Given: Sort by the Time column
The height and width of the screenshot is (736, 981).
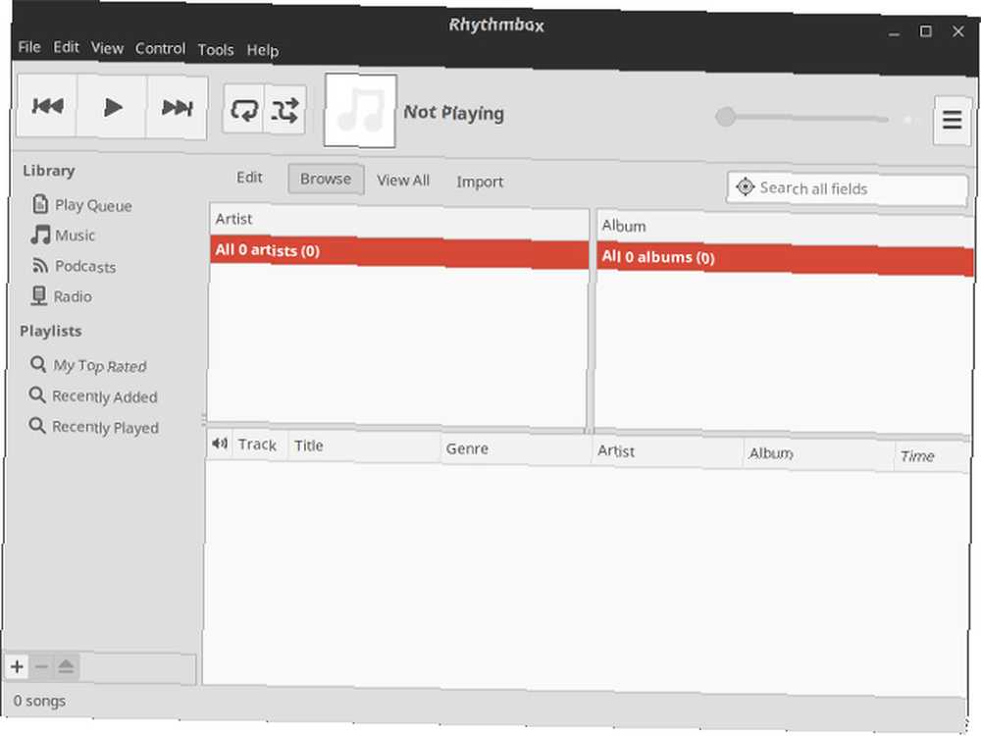Looking at the screenshot, I should pos(932,457).
